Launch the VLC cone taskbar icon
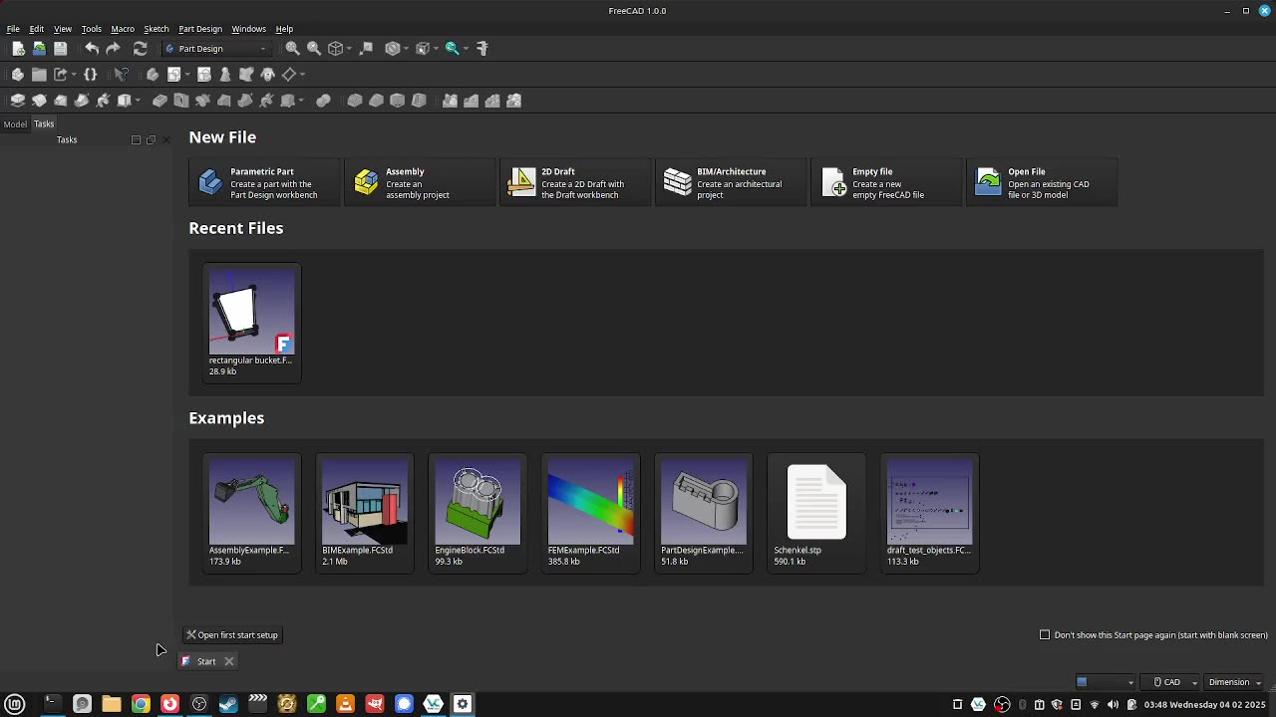This screenshot has width=1276, height=717. (345, 704)
